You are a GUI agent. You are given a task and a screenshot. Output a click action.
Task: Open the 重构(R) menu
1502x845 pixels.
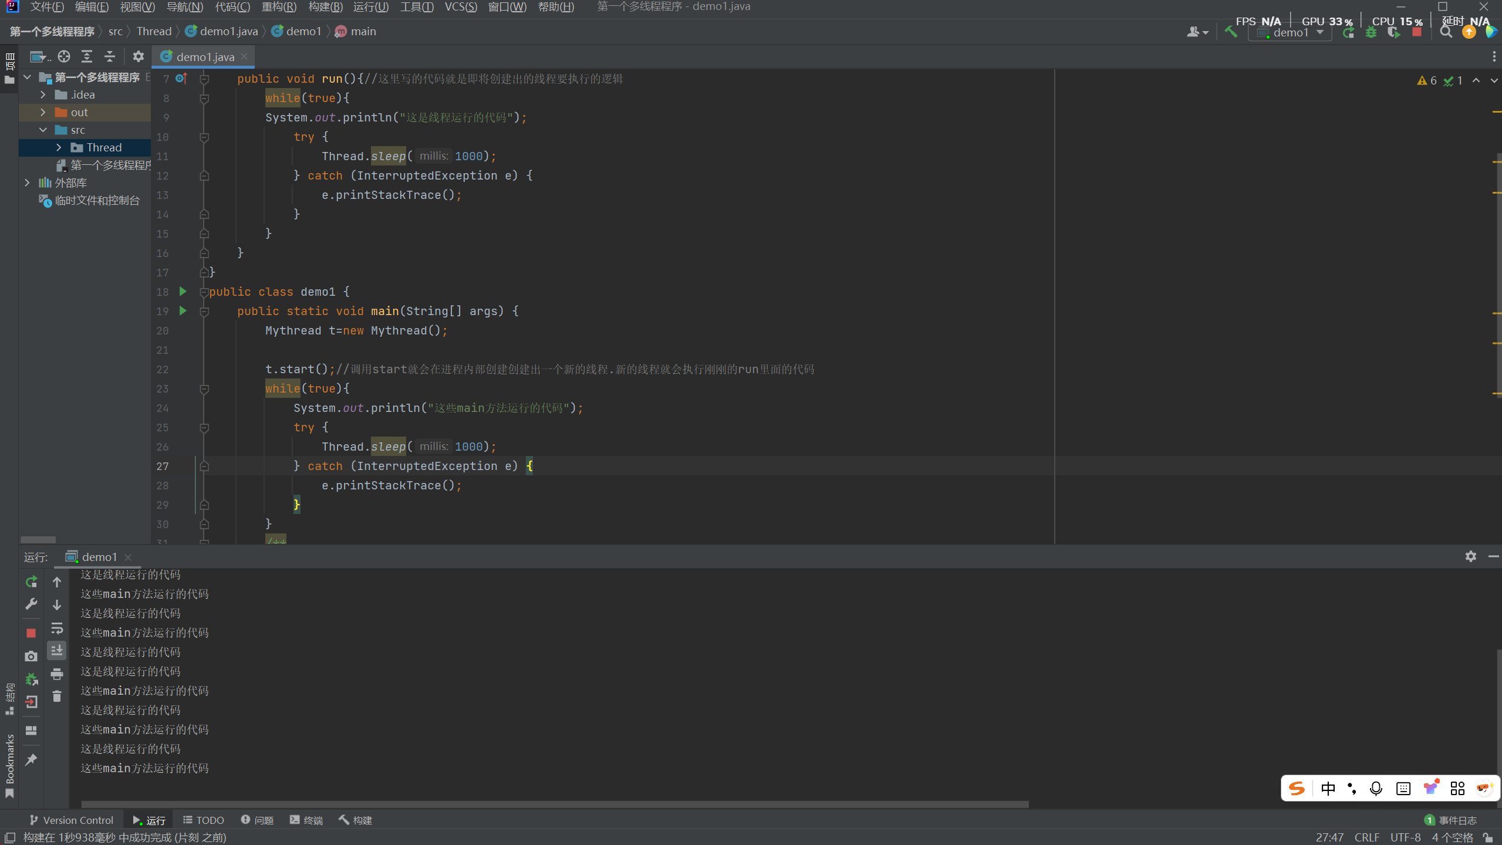coord(279,7)
